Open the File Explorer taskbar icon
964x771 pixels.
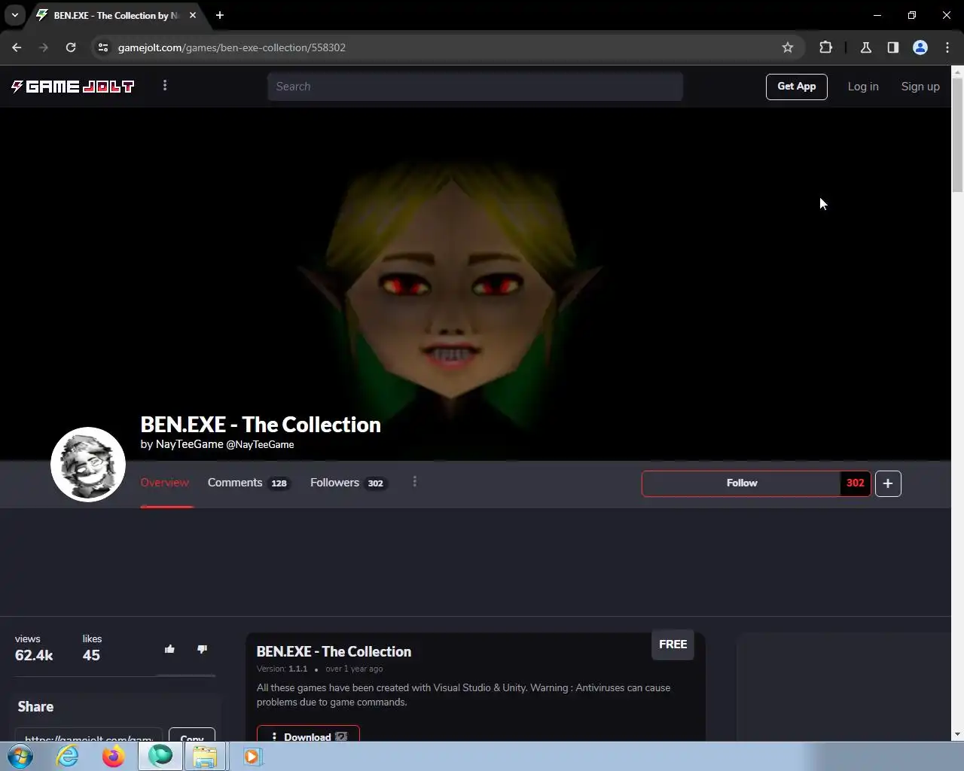[205, 756]
